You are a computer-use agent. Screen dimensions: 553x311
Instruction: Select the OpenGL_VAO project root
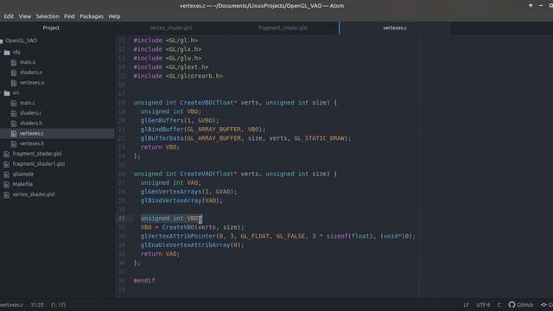tap(21, 41)
